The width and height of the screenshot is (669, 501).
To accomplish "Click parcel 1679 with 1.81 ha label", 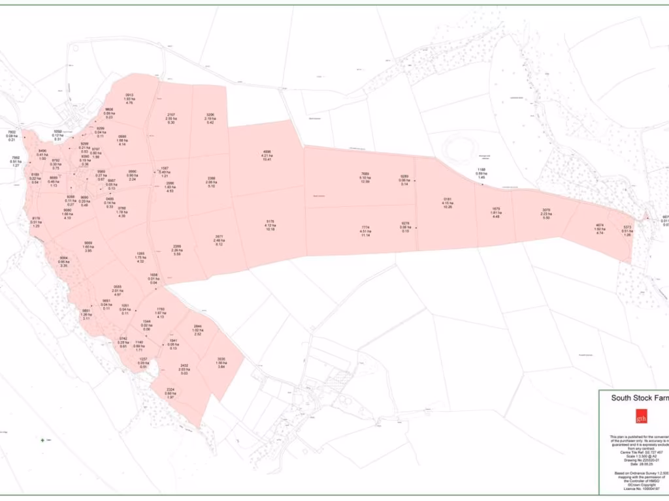I will tap(496, 213).
